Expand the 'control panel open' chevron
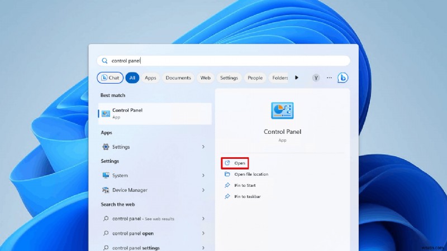The image size is (447, 251). click(x=203, y=233)
